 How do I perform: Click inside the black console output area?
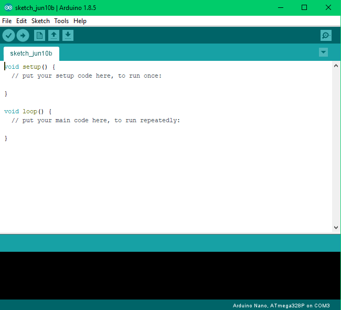pos(170,275)
